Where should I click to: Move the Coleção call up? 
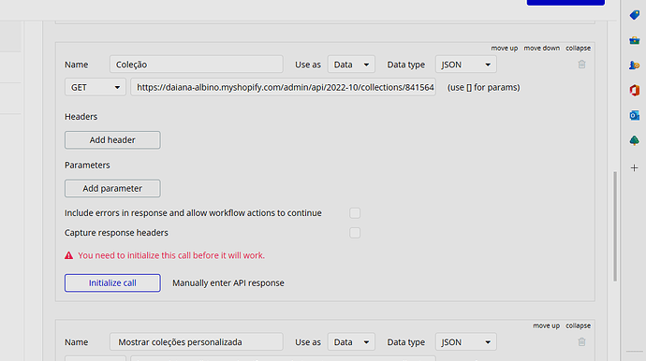tap(505, 48)
